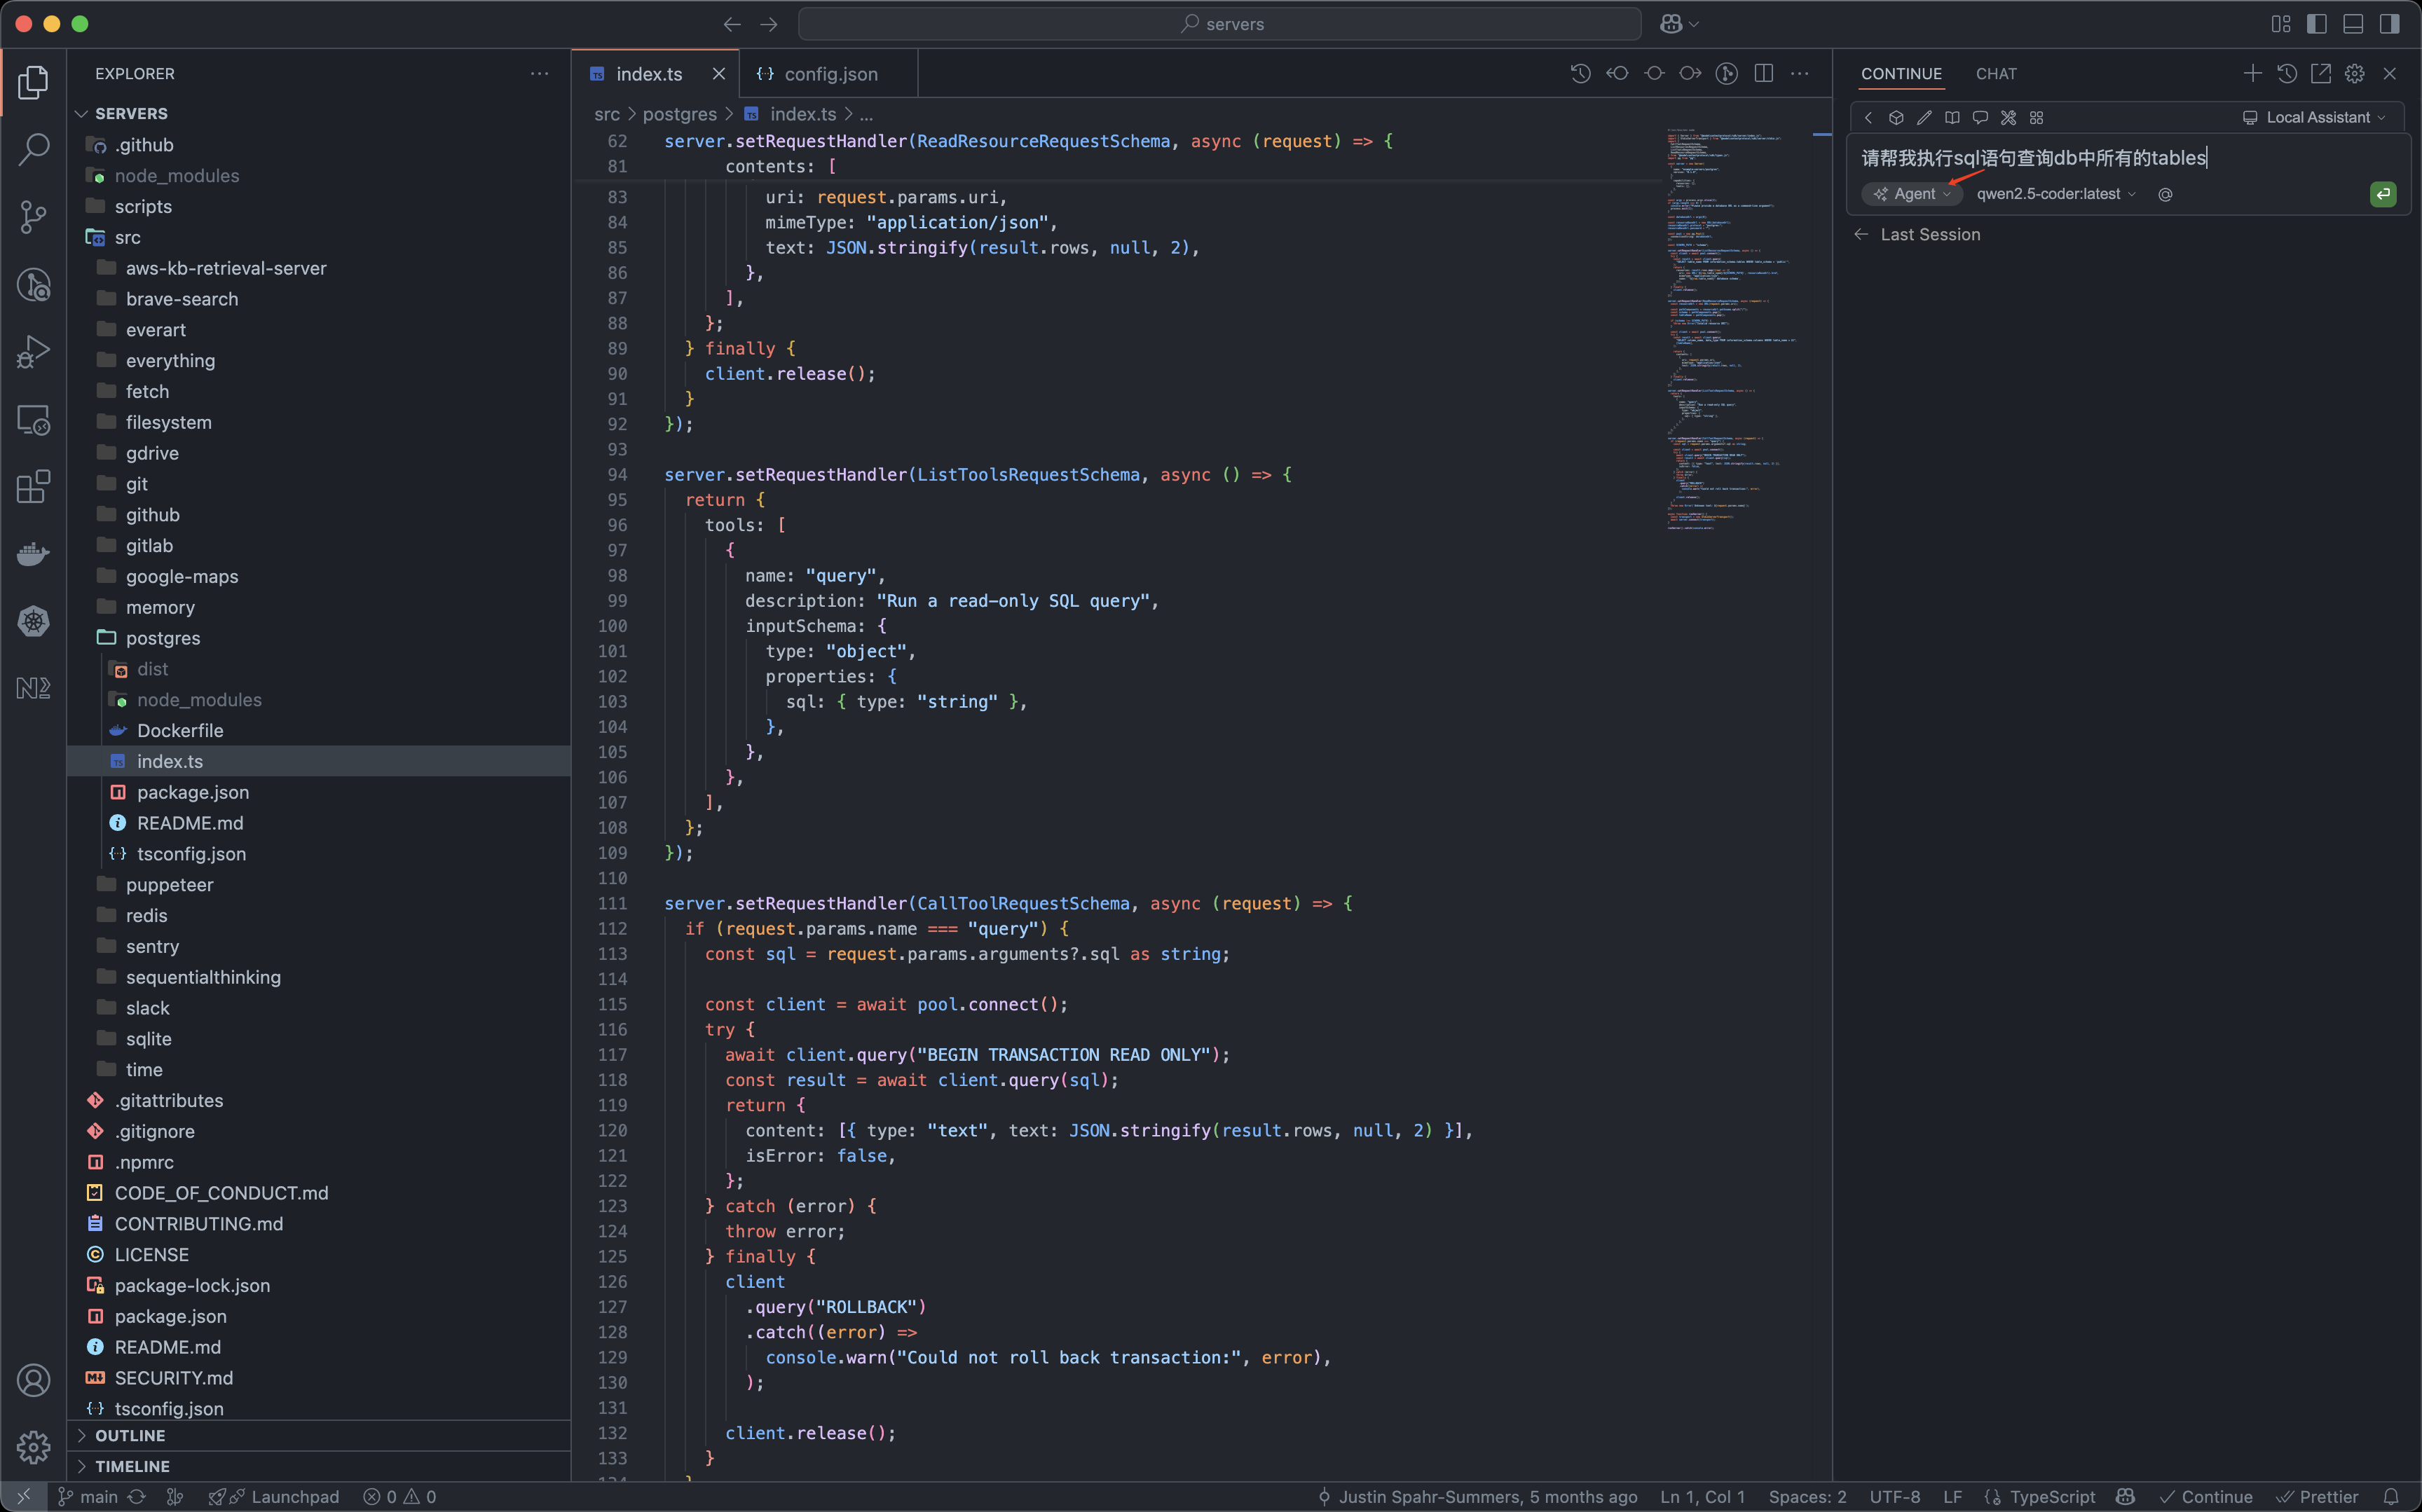The image size is (2422, 1512).
Task: Click the Continue toolbar book icon
Action: coord(1951,117)
